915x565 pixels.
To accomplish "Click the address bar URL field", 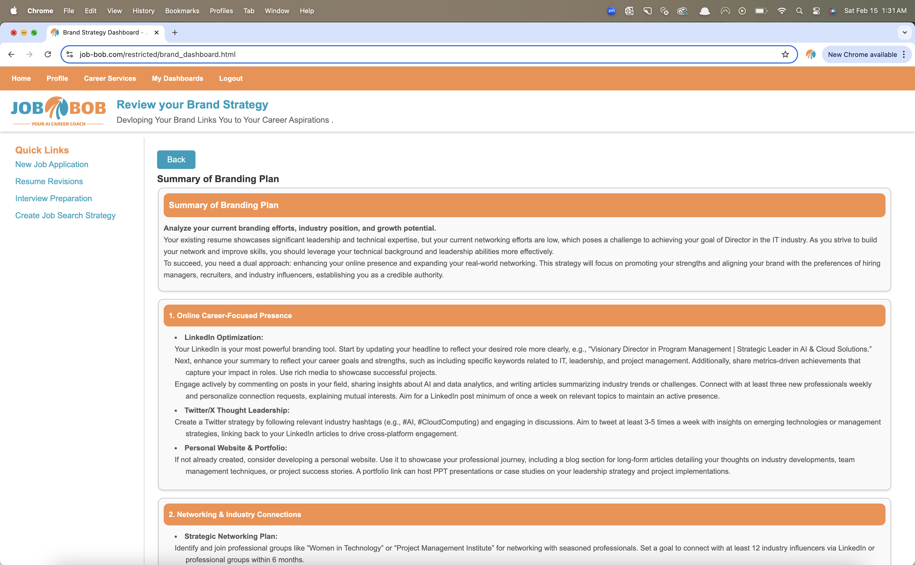I will 429,54.
